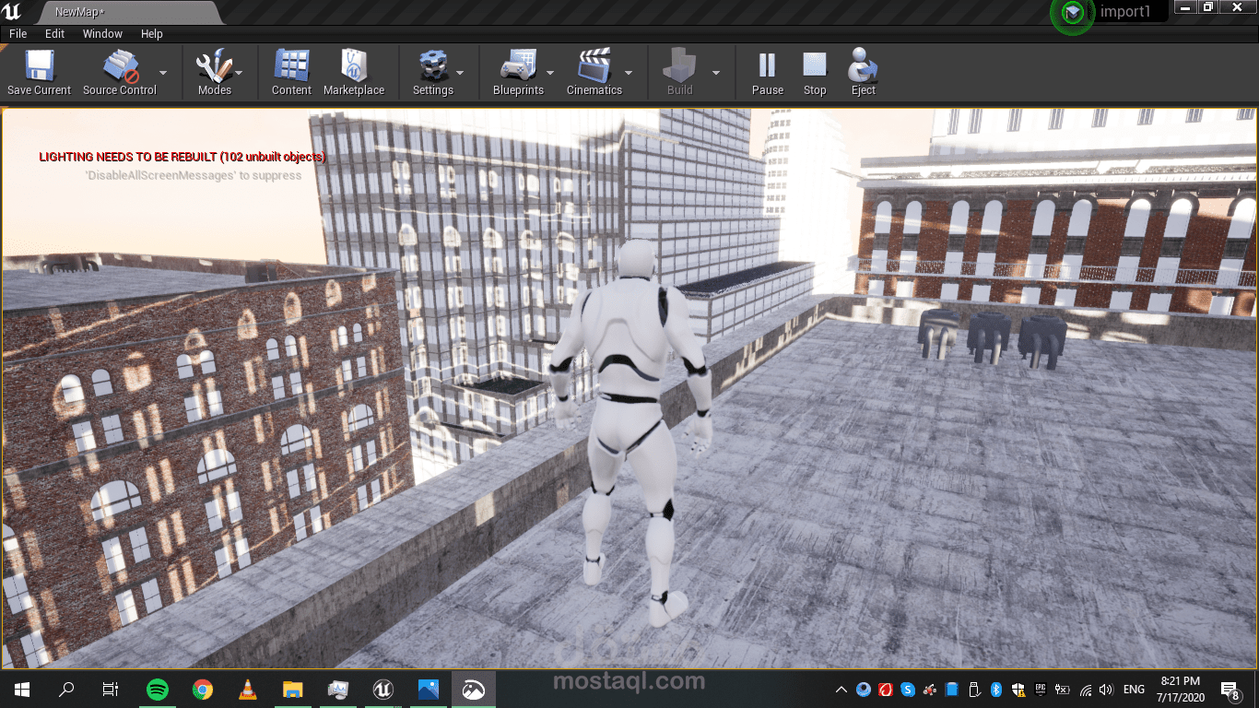Open the File menu

click(x=18, y=33)
